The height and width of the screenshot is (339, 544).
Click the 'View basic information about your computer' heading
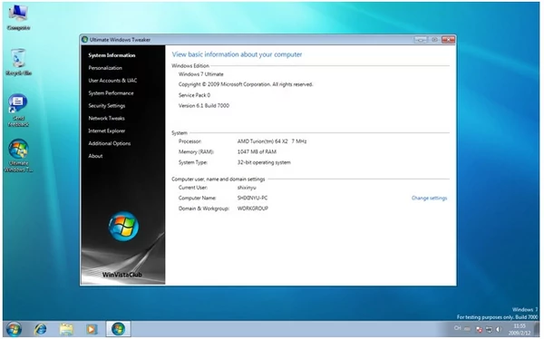coord(237,54)
